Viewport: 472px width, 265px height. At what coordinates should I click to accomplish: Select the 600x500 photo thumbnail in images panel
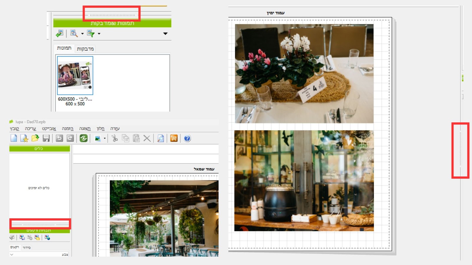click(x=75, y=76)
